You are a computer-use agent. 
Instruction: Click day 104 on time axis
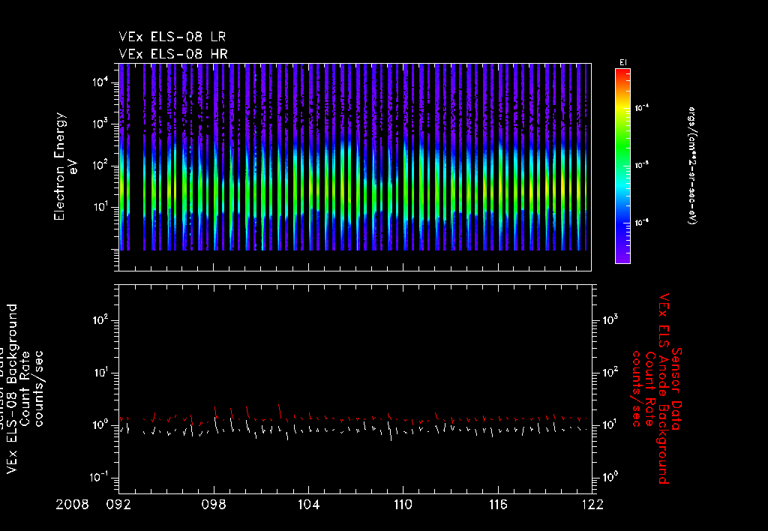coord(308,505)
